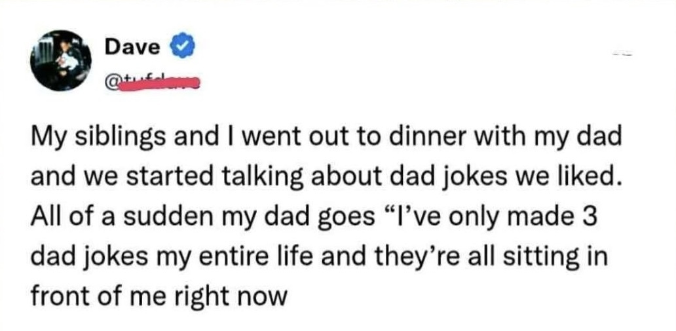Click the blue verified badge beside Dave
This screenshot has height=331, width=676.
click(x=179, y=47)
